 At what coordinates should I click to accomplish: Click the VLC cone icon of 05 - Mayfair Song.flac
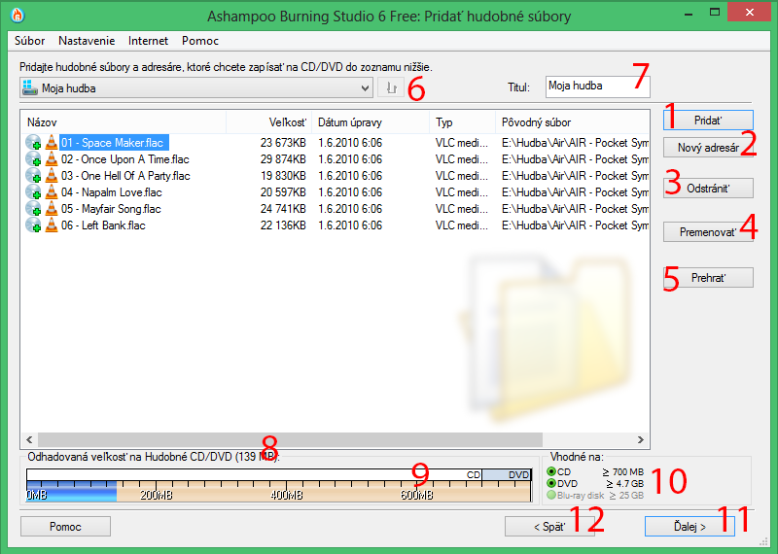pos(52,209)
